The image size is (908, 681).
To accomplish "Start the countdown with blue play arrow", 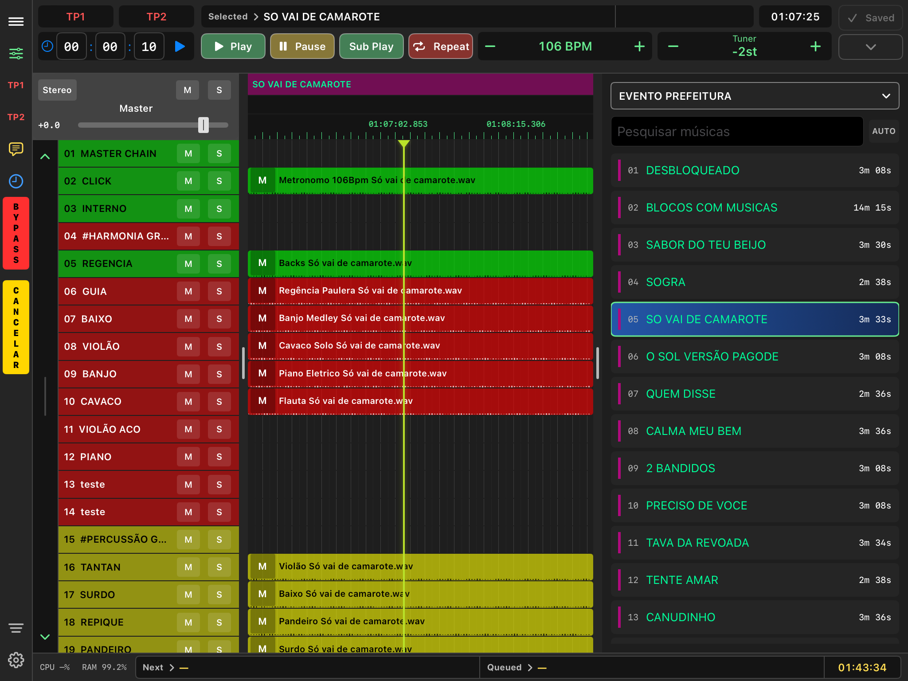I will (x=180, y=46).
